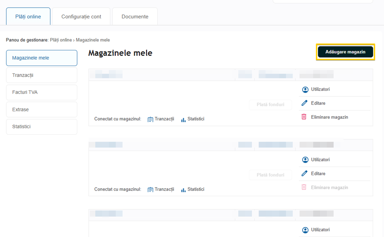The image size is (384, 237).
Task: Click the trash icon for Eliminare magazin, first shop
Action: (x=304, y=117)
